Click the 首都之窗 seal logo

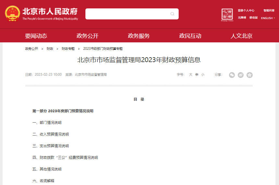[x=227, y=15]
